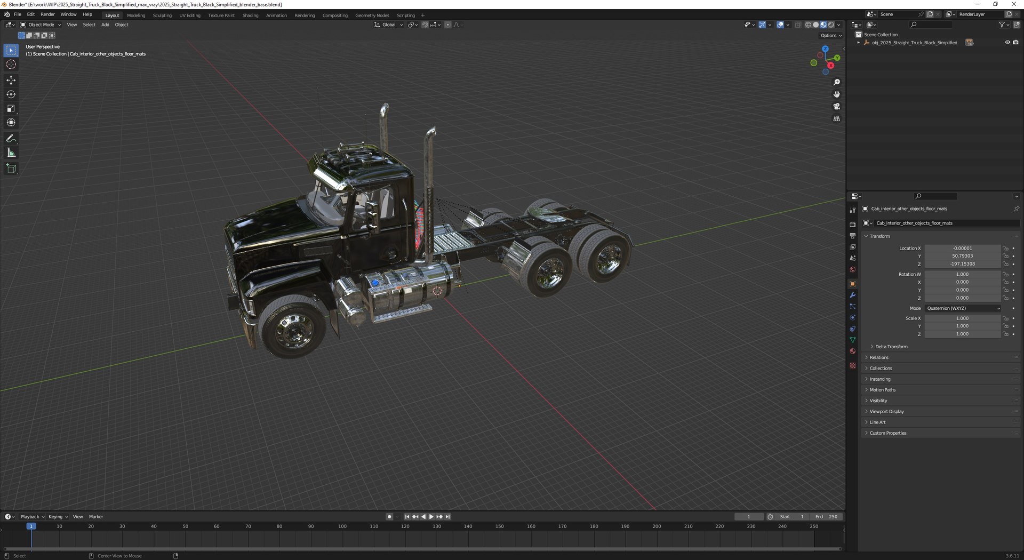Viewport: 1024px width, 560px height.
Task: Activate the Rotate tool
Action: pos(11,94)
